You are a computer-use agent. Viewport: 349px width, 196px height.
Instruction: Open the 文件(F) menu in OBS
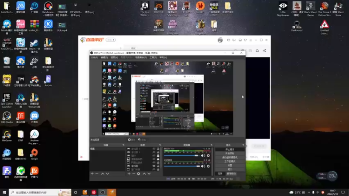pyautogui.click(x=94, y=57)
